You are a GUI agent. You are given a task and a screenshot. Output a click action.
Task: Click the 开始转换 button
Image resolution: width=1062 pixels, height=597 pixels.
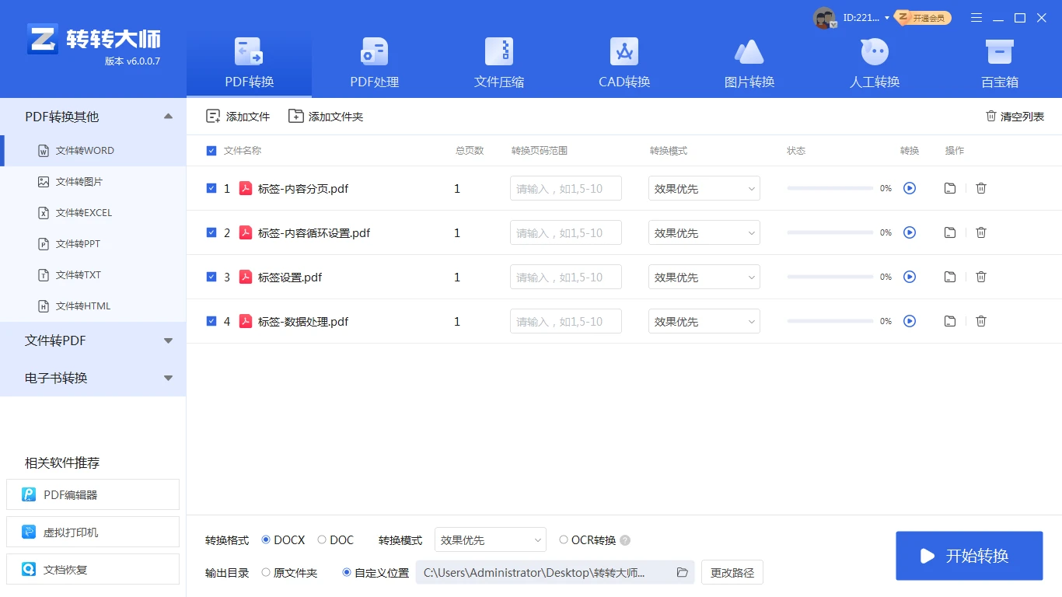click(x=969, y=556)
